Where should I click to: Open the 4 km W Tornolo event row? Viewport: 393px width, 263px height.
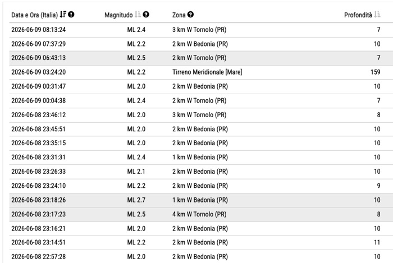[201, 214]
